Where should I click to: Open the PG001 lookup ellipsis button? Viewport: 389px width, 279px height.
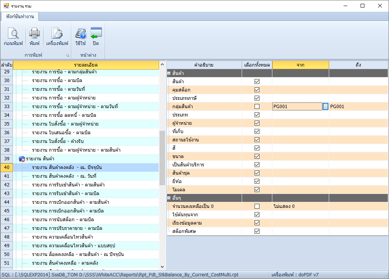pos(325,107)
